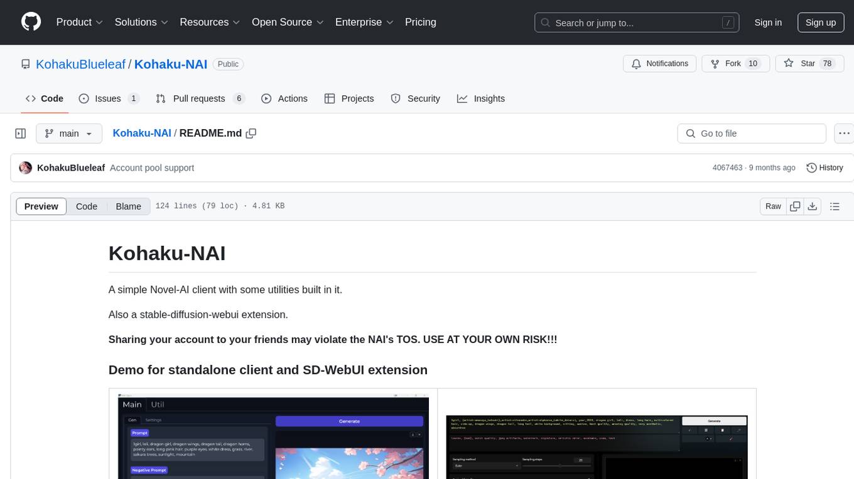Click the star count badge 78
The height and width of the screenshot is (479, 854).
pyautogui.click(x=827, y=63)
